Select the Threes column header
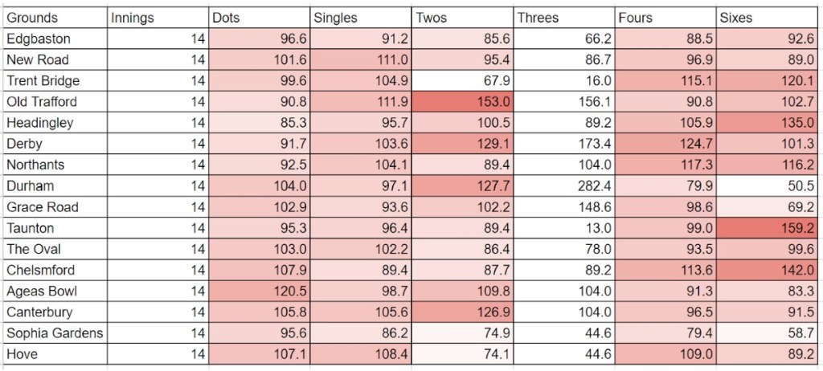 coord(563,17)
